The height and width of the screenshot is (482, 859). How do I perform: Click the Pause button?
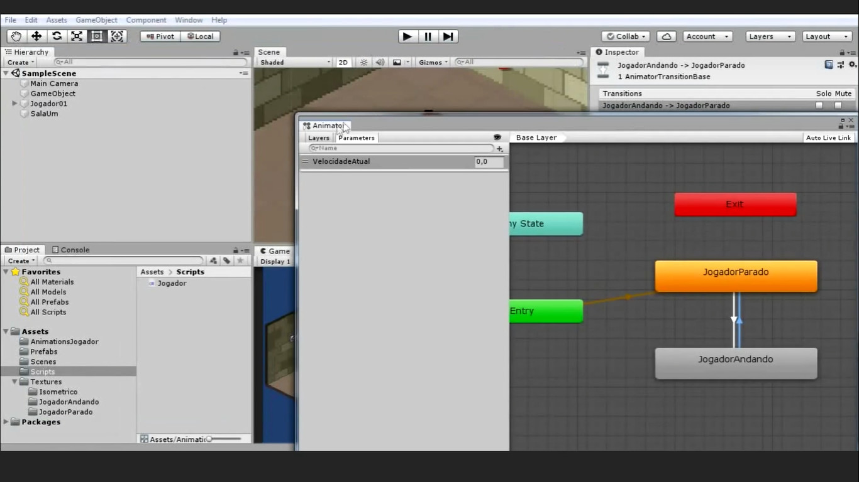pyautogui.click(x=428, y=36)
